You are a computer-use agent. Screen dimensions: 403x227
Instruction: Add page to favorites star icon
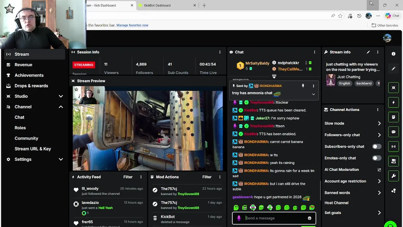[x=340, y=16]
